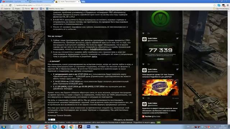Open the Chrome menu (hamburger) icon

pos(227,5)
